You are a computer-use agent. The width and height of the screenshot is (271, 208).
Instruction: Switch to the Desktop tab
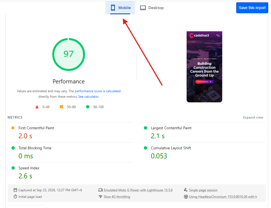(152, 8)
